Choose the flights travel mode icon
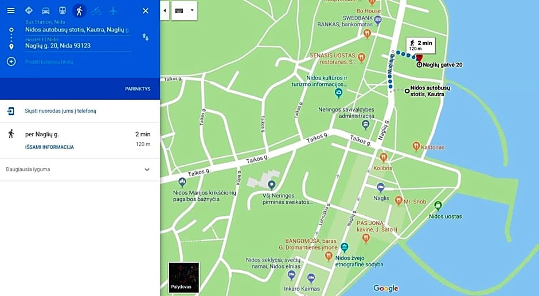This screenshot has width=539, height=296. pyautogui.click(x=113, y=11)
